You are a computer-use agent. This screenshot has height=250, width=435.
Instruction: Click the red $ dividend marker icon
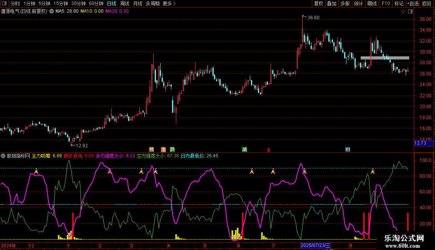pos(268,150)
